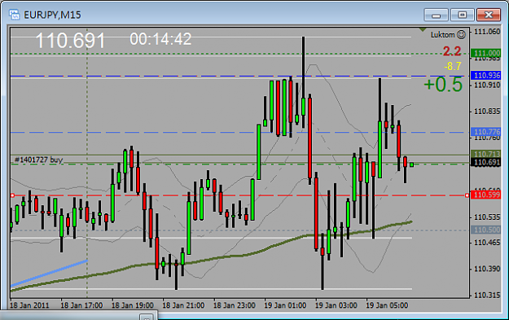
Task: Click the blue 110.936 price level tag
Action: pyautogui.click(x=486, y=75)
